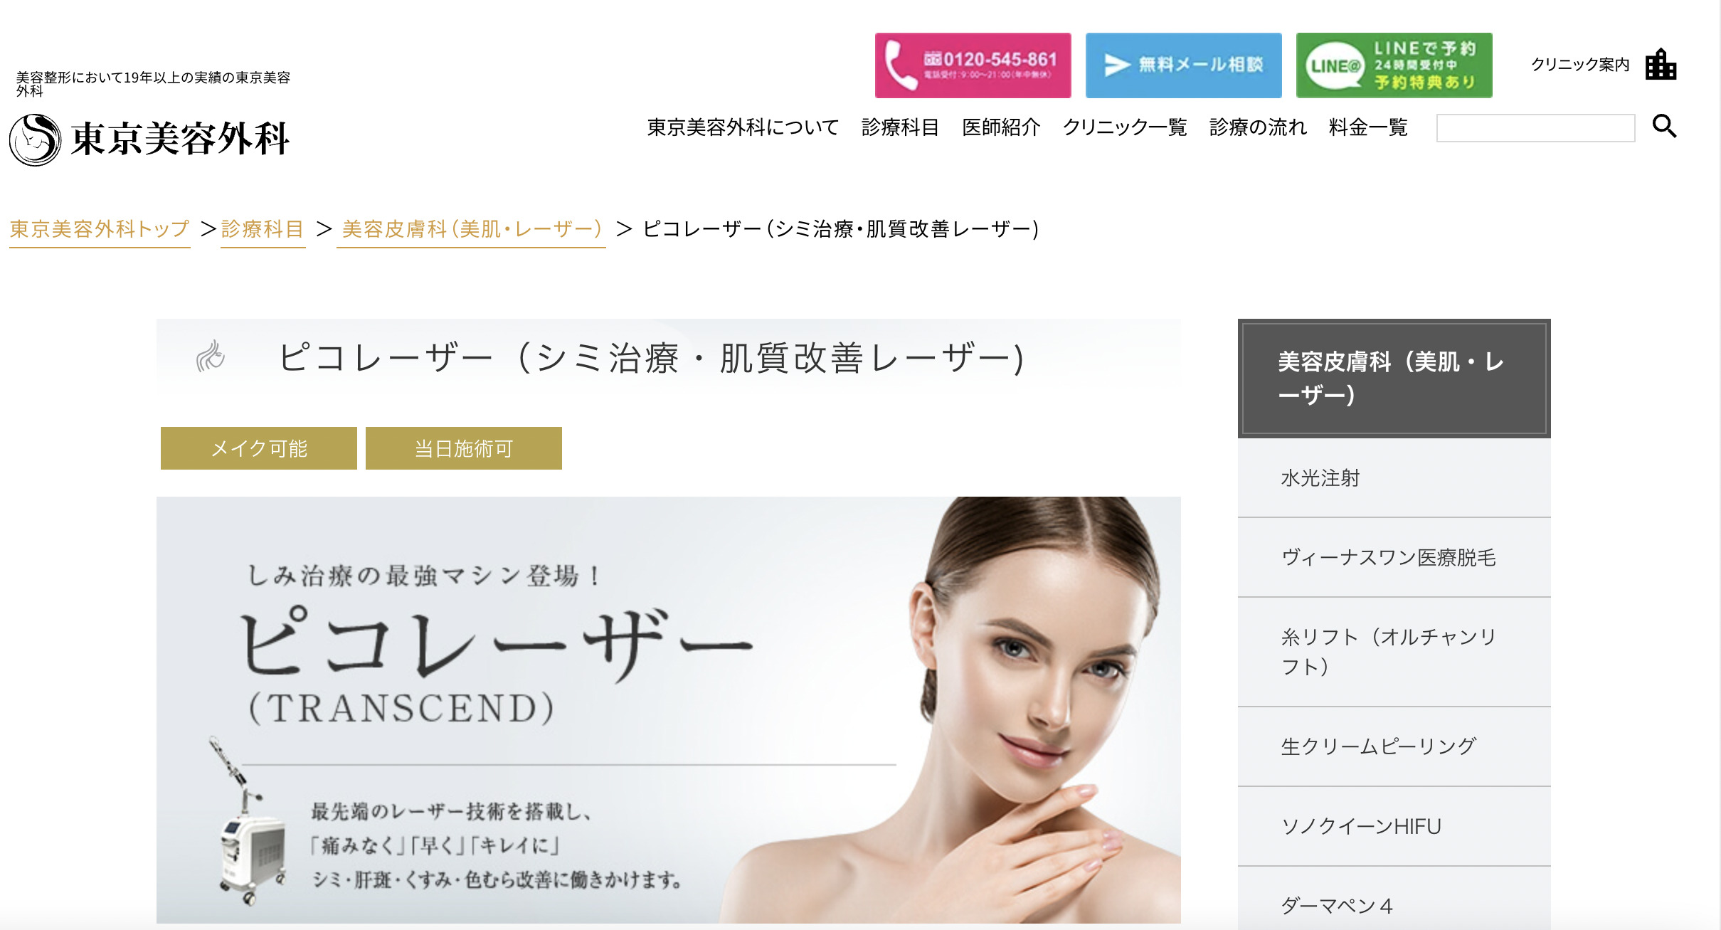Select 料金一覧 in the header
This screenshot has height=930, width=1721.
1368,127
